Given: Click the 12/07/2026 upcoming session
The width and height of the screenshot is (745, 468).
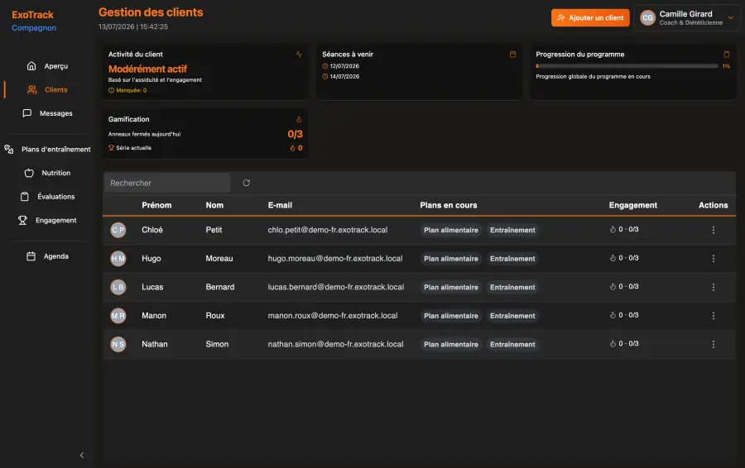Looking at the screenshot, I should (341, 66).
